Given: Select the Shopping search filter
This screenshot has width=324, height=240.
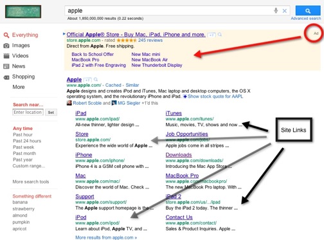Looking at the screenshot, I should pyautogui.click(x=23, y=77).
